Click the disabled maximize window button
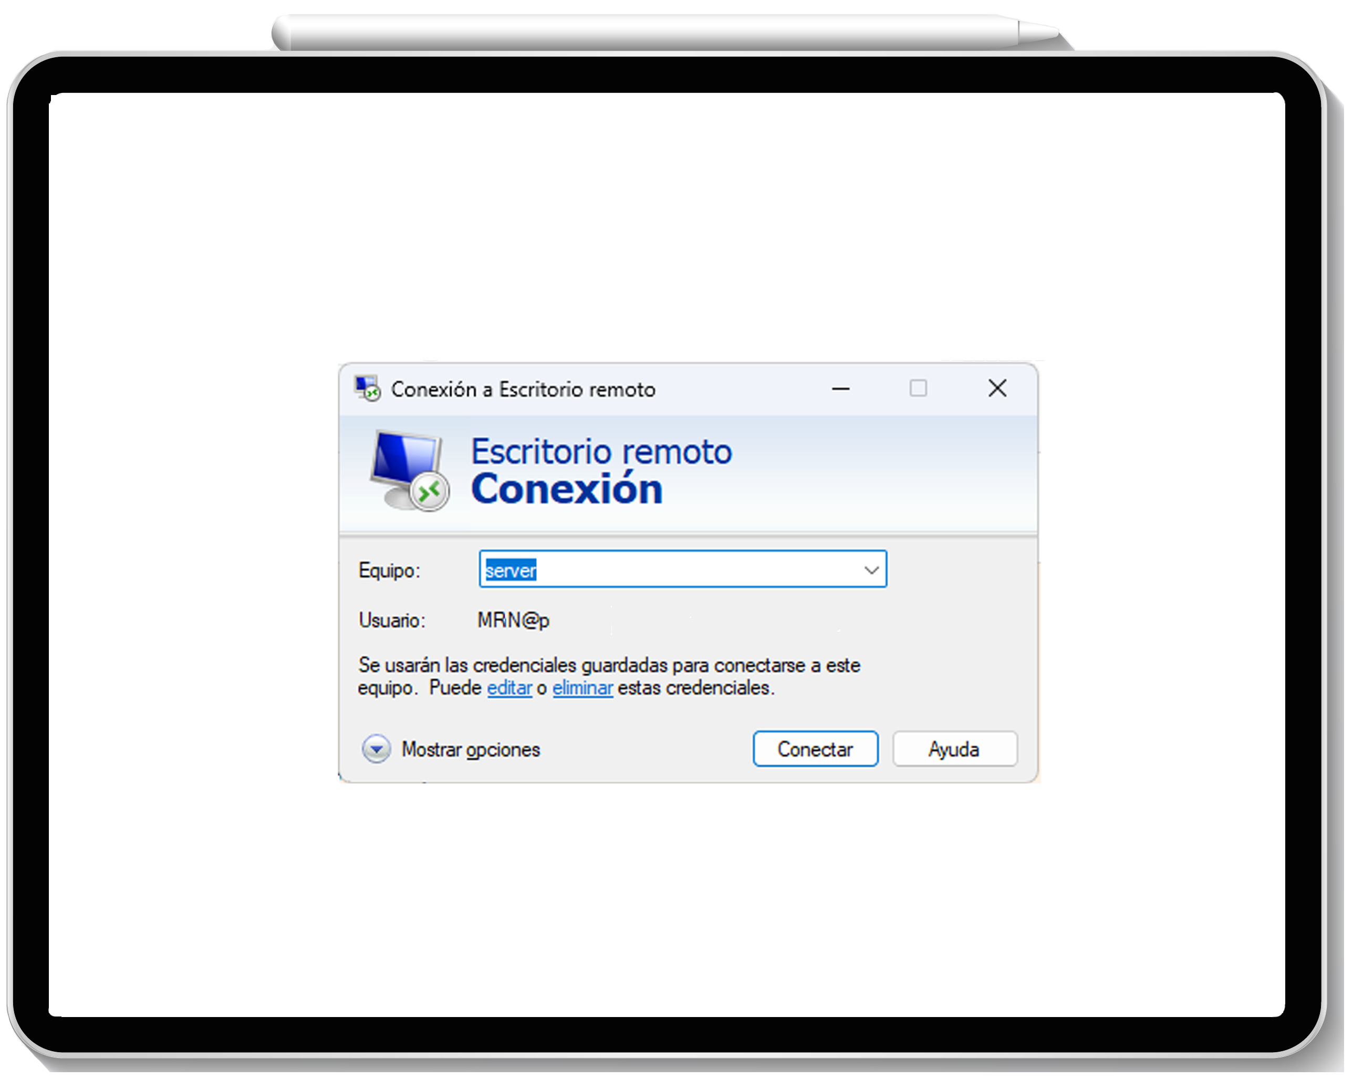The height and width of the screenshot is (1079, 1353). point(918,389)
